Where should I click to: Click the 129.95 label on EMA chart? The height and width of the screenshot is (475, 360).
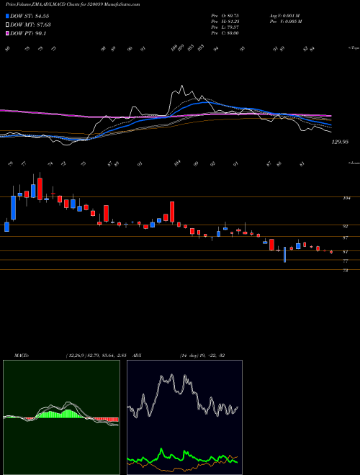tap(340, 142)
